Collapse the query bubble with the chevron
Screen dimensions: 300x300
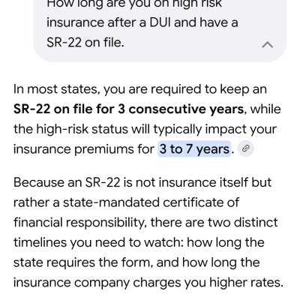[x=267, y=45]
